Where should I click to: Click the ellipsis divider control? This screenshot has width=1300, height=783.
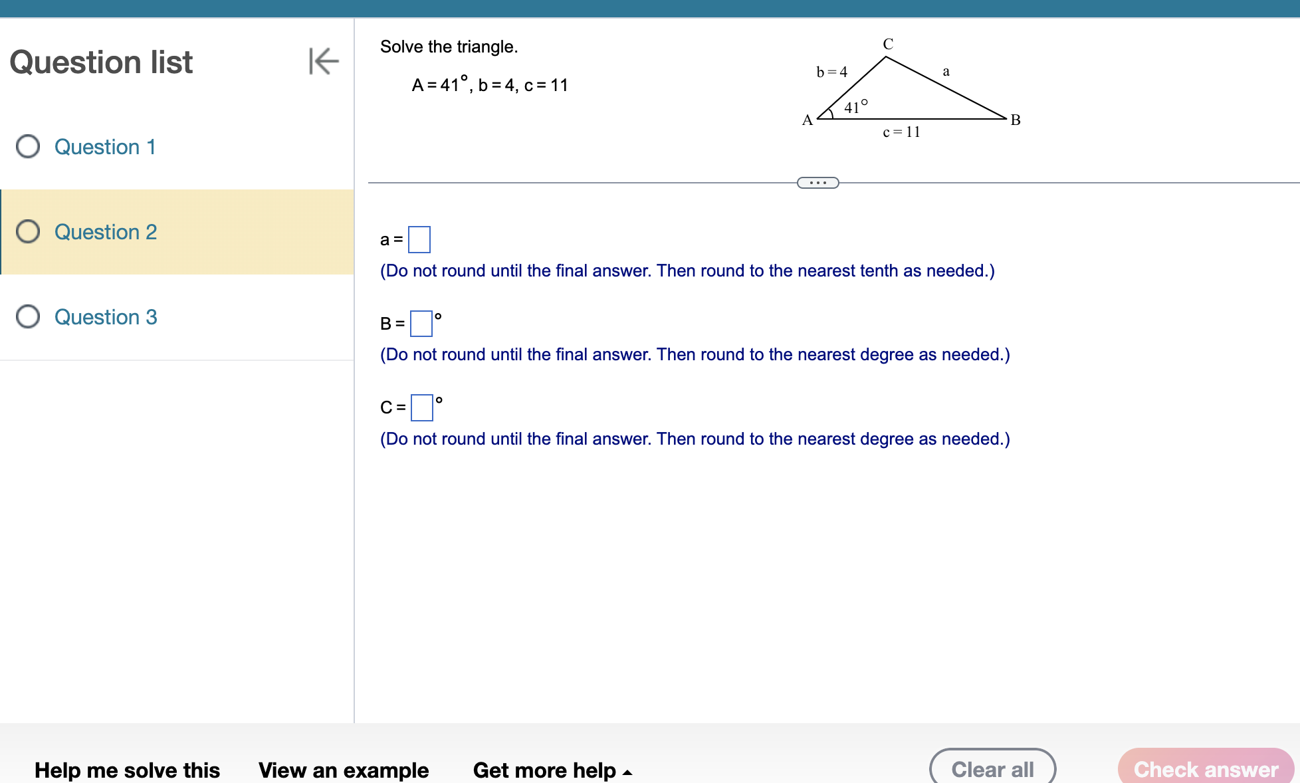coord(817,182)
